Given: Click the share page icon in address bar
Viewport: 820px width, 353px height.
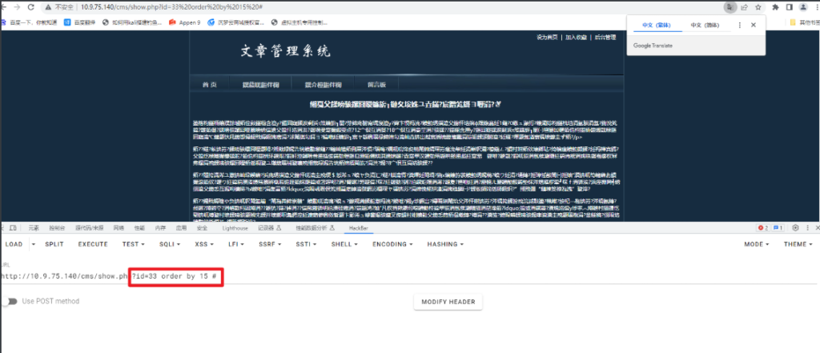Looking at the screenshot, I should [x=744, y=7].
